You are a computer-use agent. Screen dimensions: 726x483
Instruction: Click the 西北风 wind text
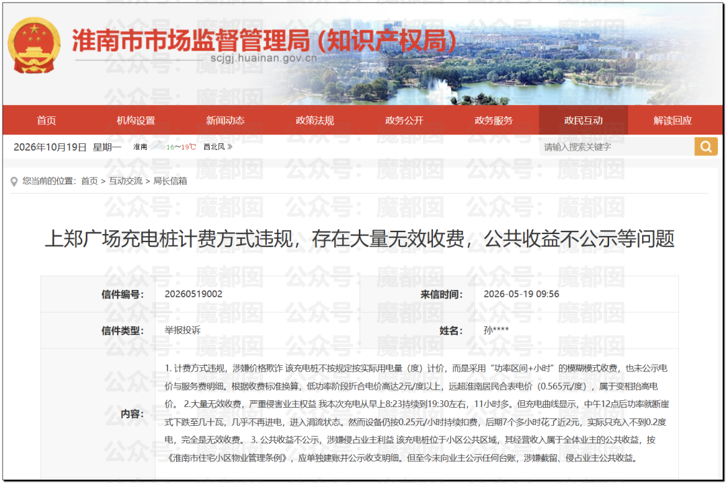point(214,147)
